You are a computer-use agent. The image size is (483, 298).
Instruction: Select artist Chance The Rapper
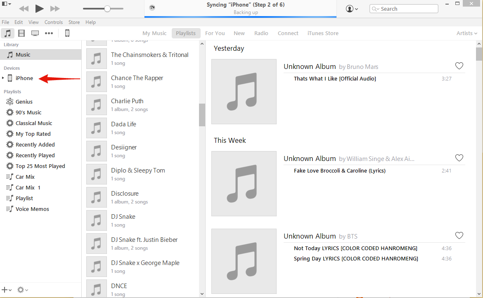[142, 82]
